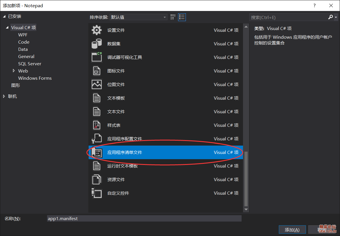Click Visual C# 项 type in 样式表 row
This screenshot has width=340, height=236.
[226, 125]
